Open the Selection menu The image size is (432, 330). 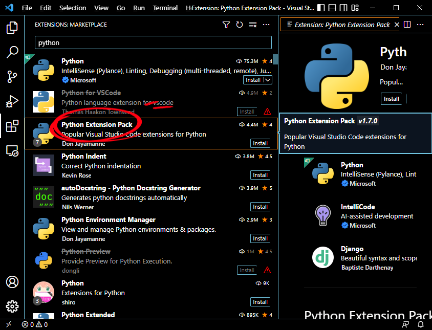pyautogui.click(x=73, y=8)
